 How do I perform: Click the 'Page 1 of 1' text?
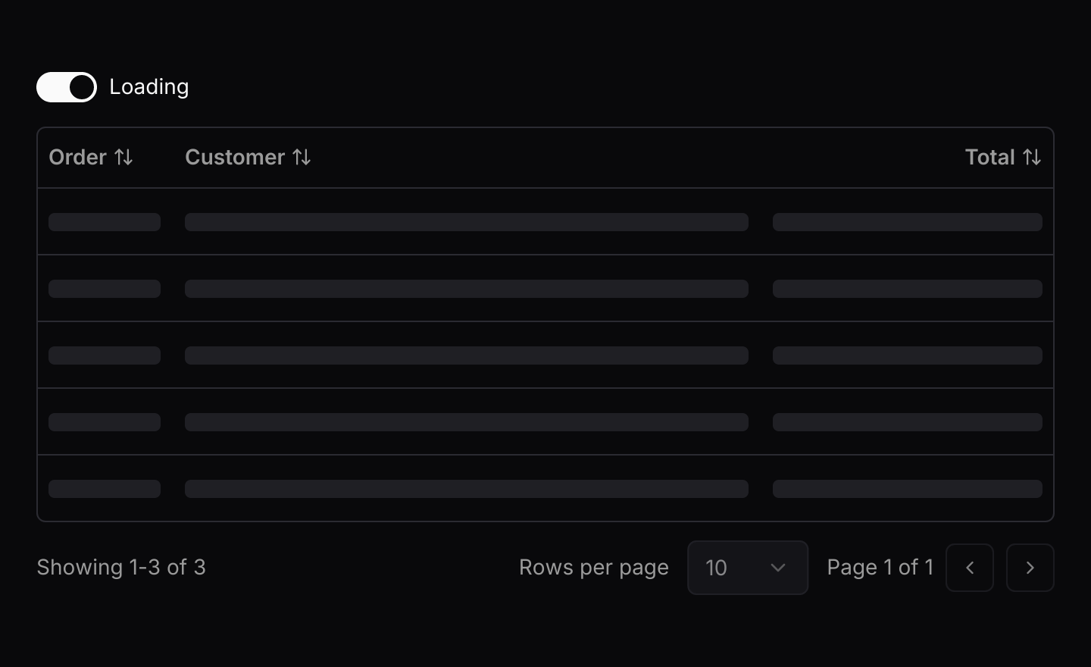pyautogui.click(x=880, y=568)
